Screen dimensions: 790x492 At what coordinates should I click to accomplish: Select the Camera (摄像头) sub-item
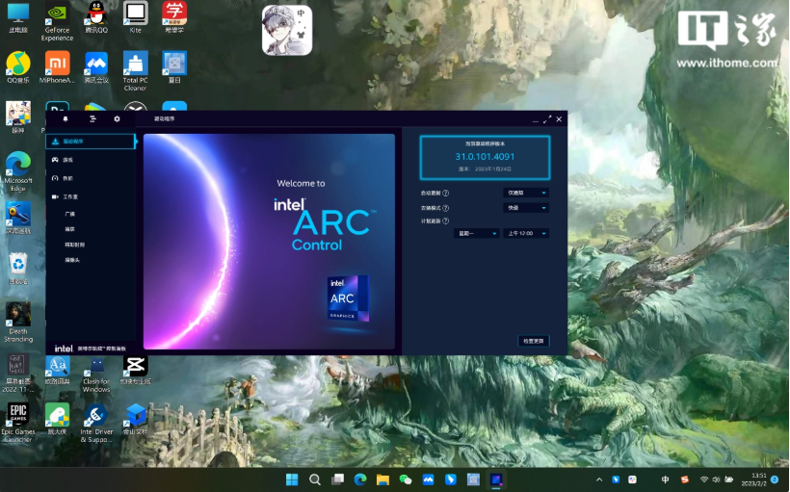tap(72, 260)
